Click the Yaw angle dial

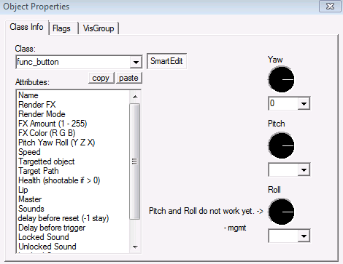[281, 79]
